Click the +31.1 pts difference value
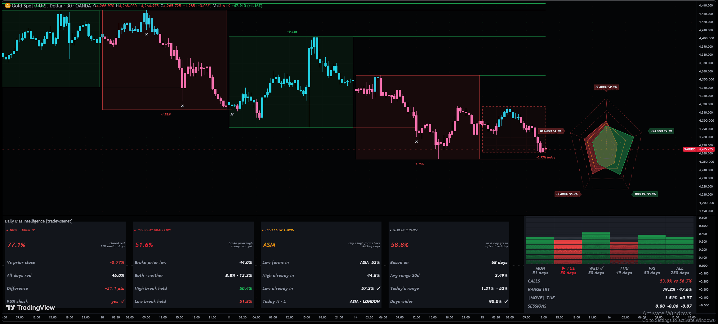Viewport: 718px width, 324px height. [114, 288]
